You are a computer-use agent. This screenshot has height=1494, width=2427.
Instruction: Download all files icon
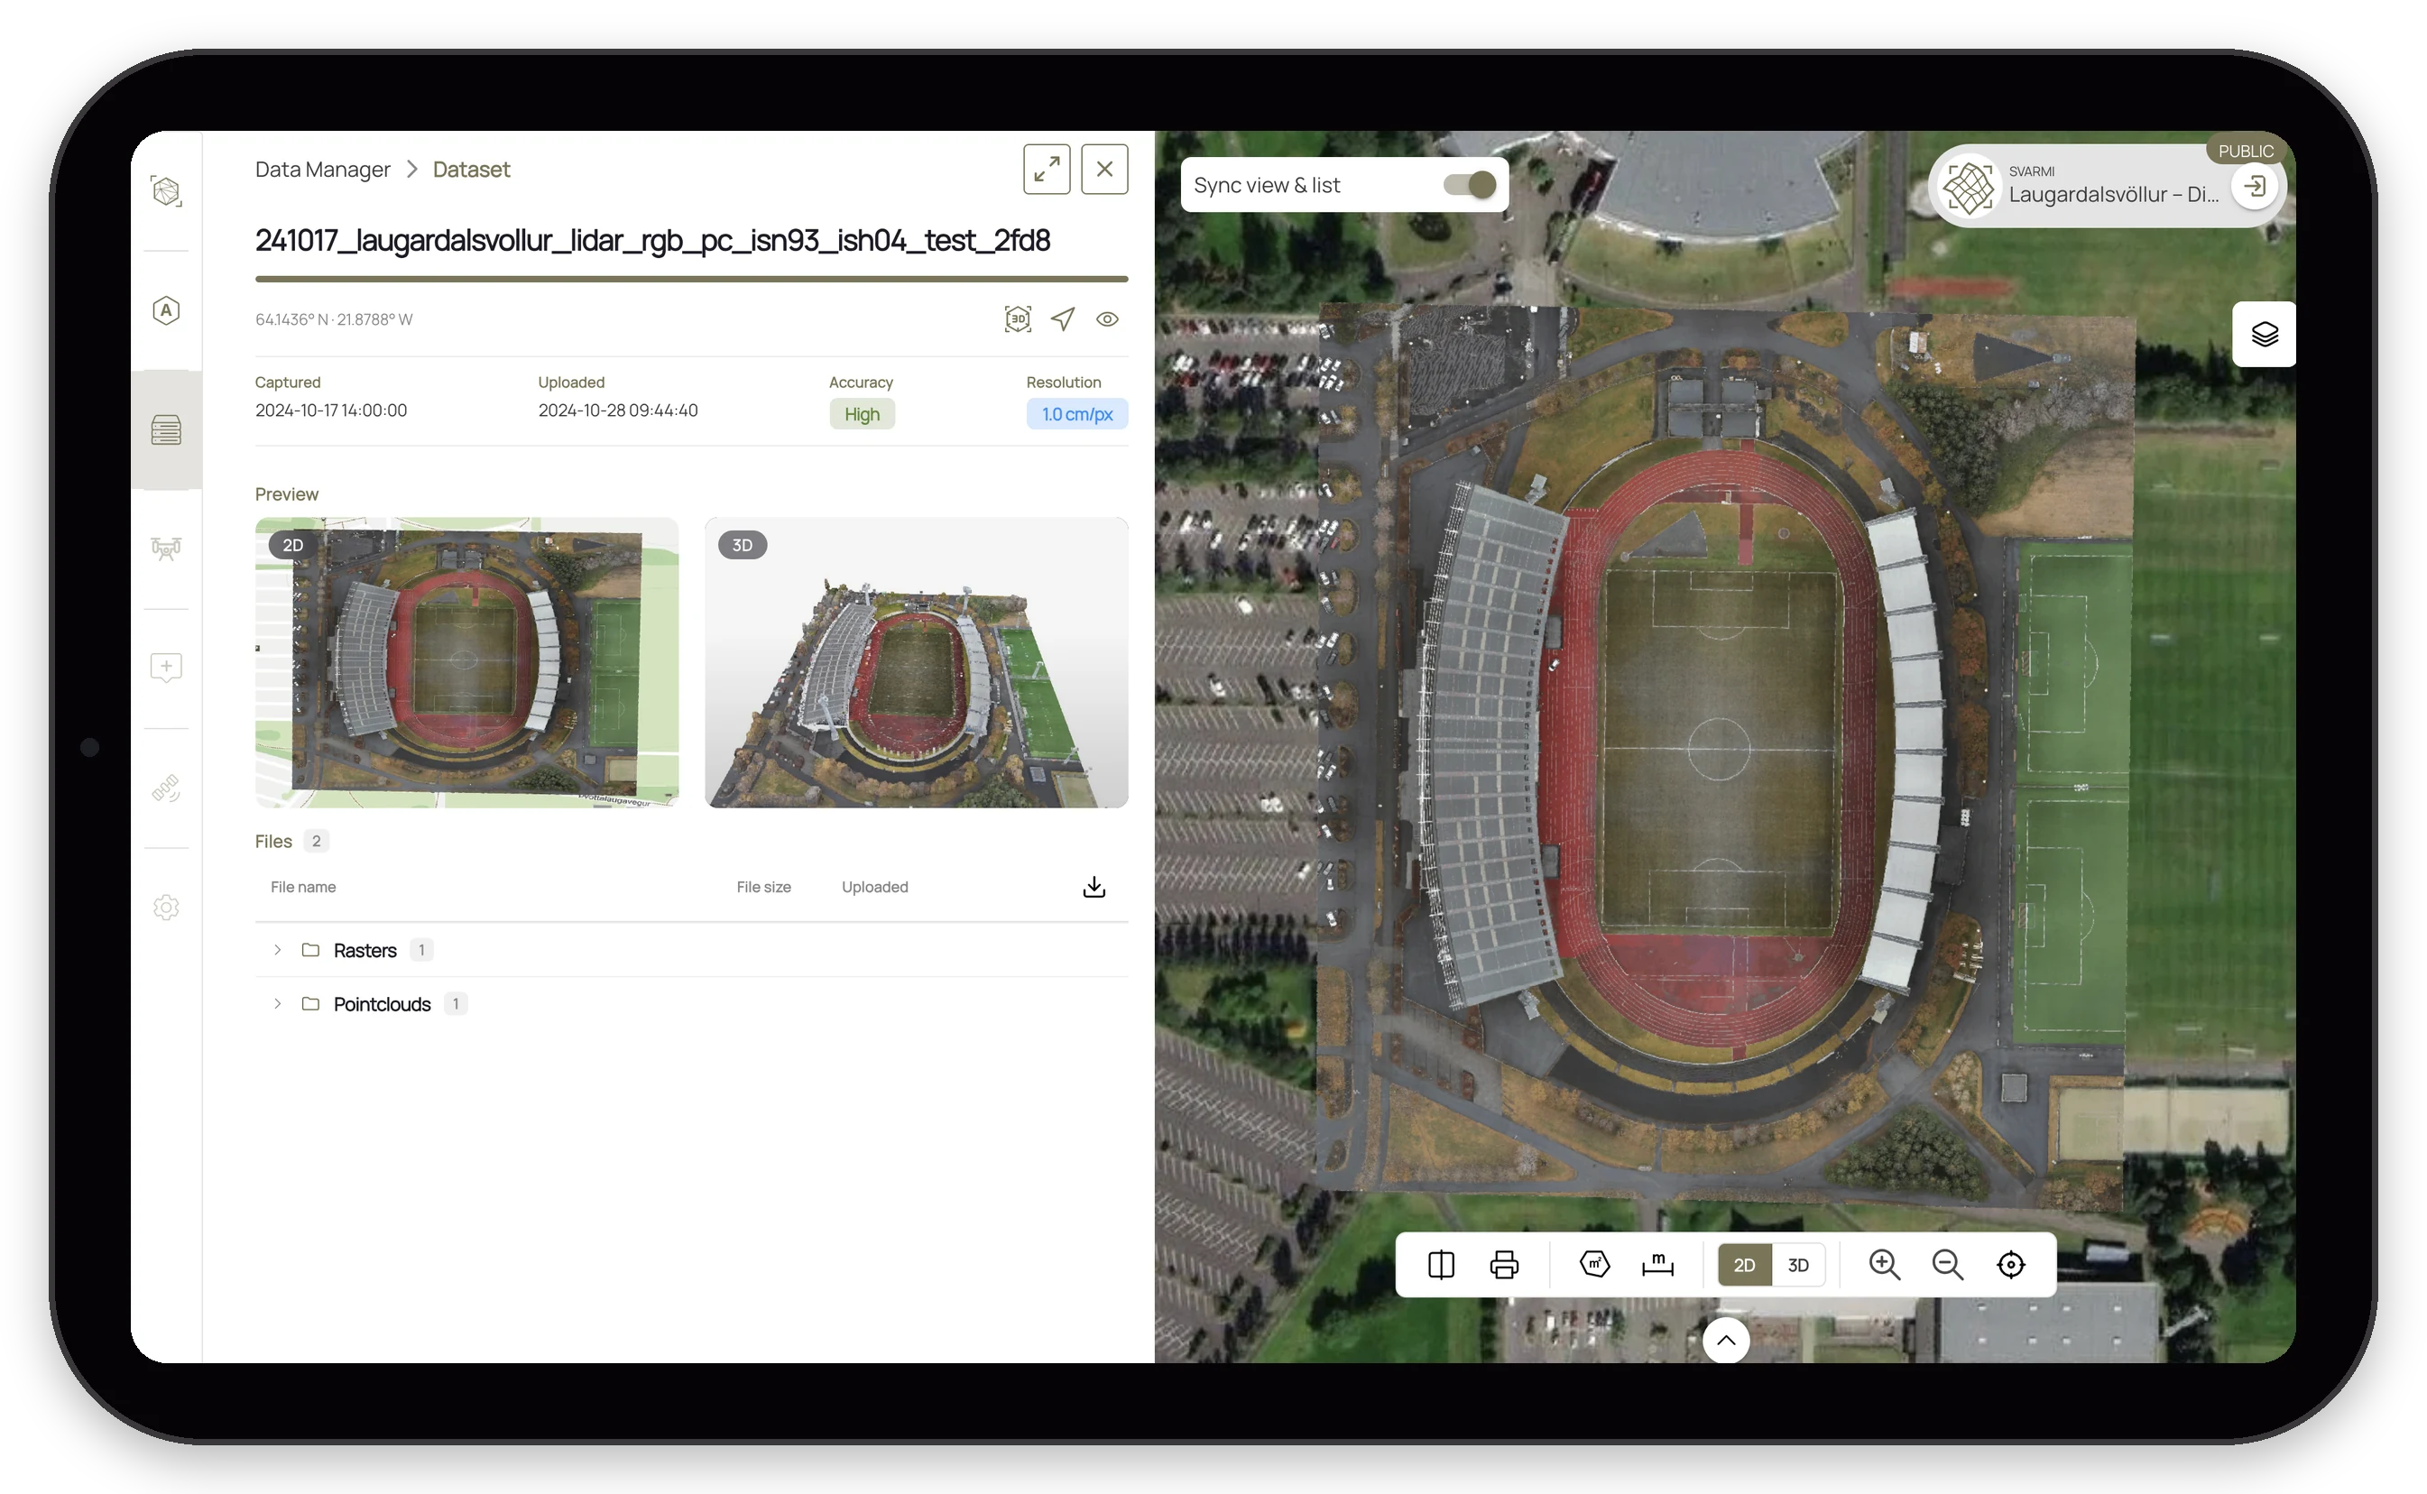tap(1094, 888)
